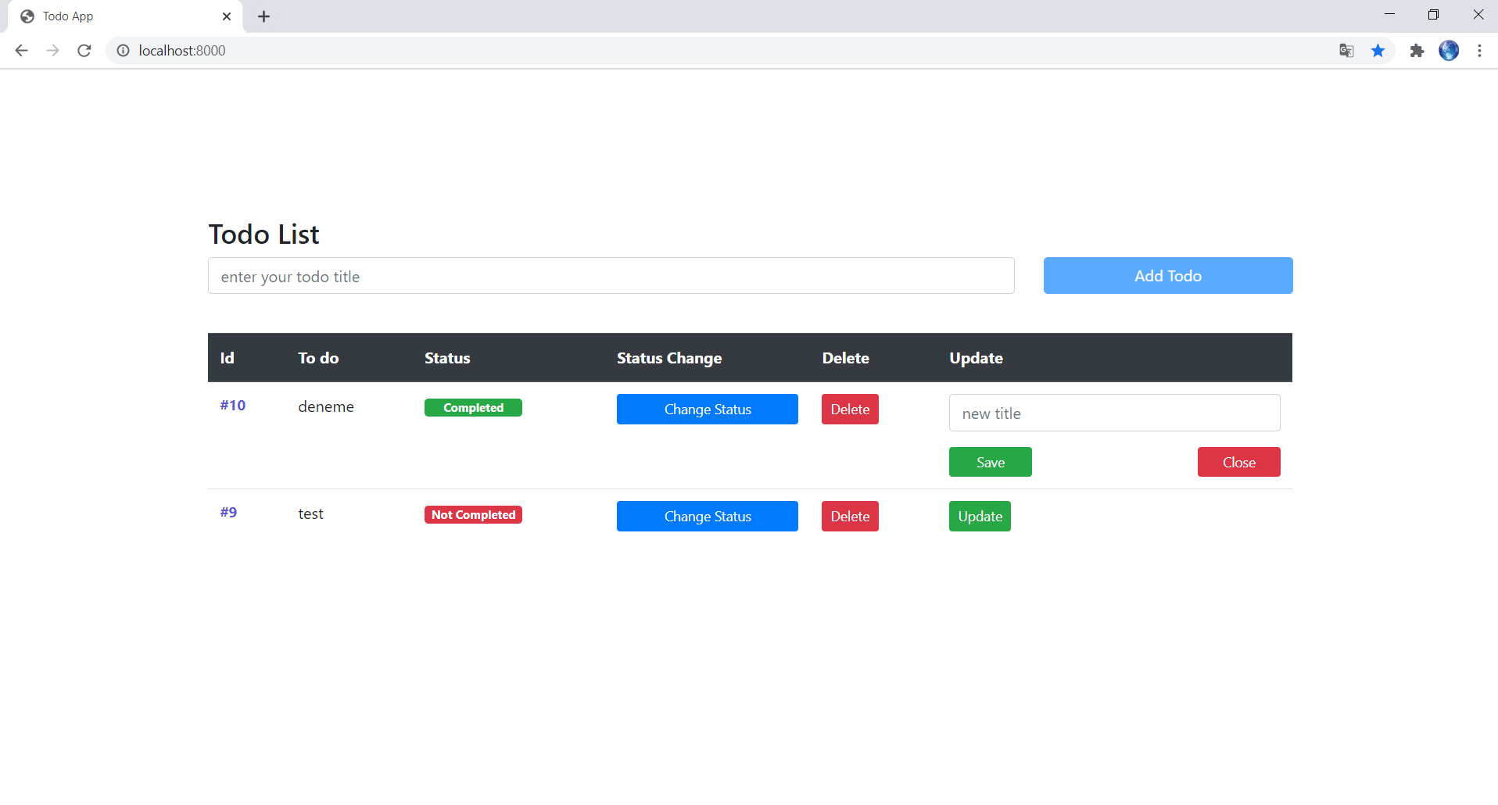Restore down the browser window
Viewport: 1498px width, 805px height.
1433,14
